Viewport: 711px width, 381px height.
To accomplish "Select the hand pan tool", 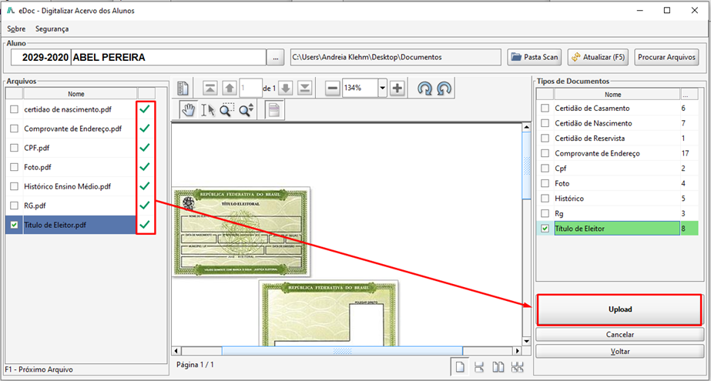I will tap(188, 109).
